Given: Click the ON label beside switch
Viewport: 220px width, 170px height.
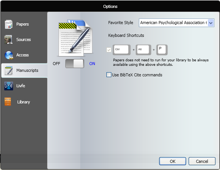Looking at the screenshot, I should tap(92, 64).
